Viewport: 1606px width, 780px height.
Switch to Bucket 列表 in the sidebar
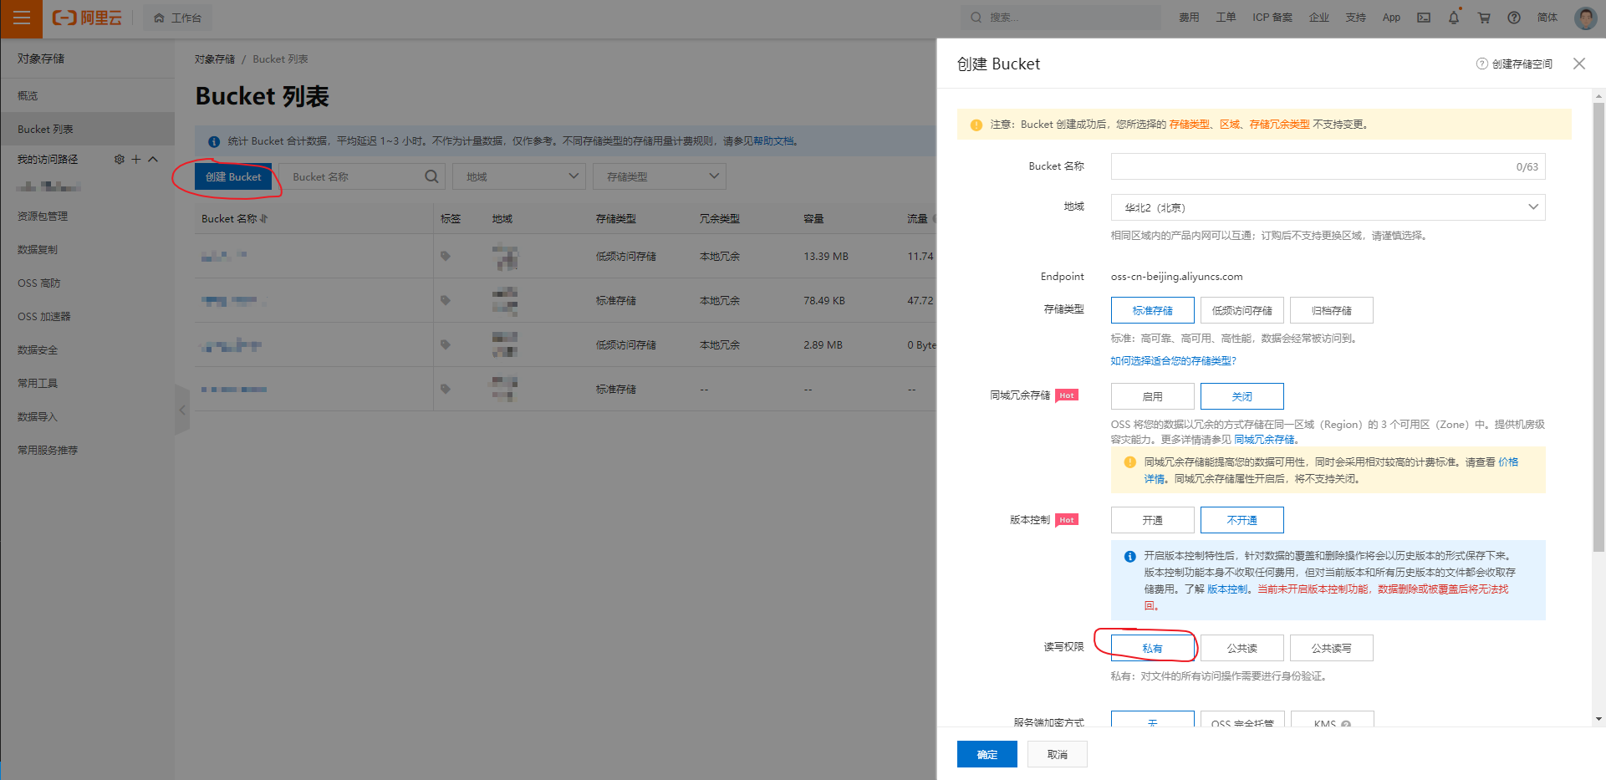(x=44, y=128)
